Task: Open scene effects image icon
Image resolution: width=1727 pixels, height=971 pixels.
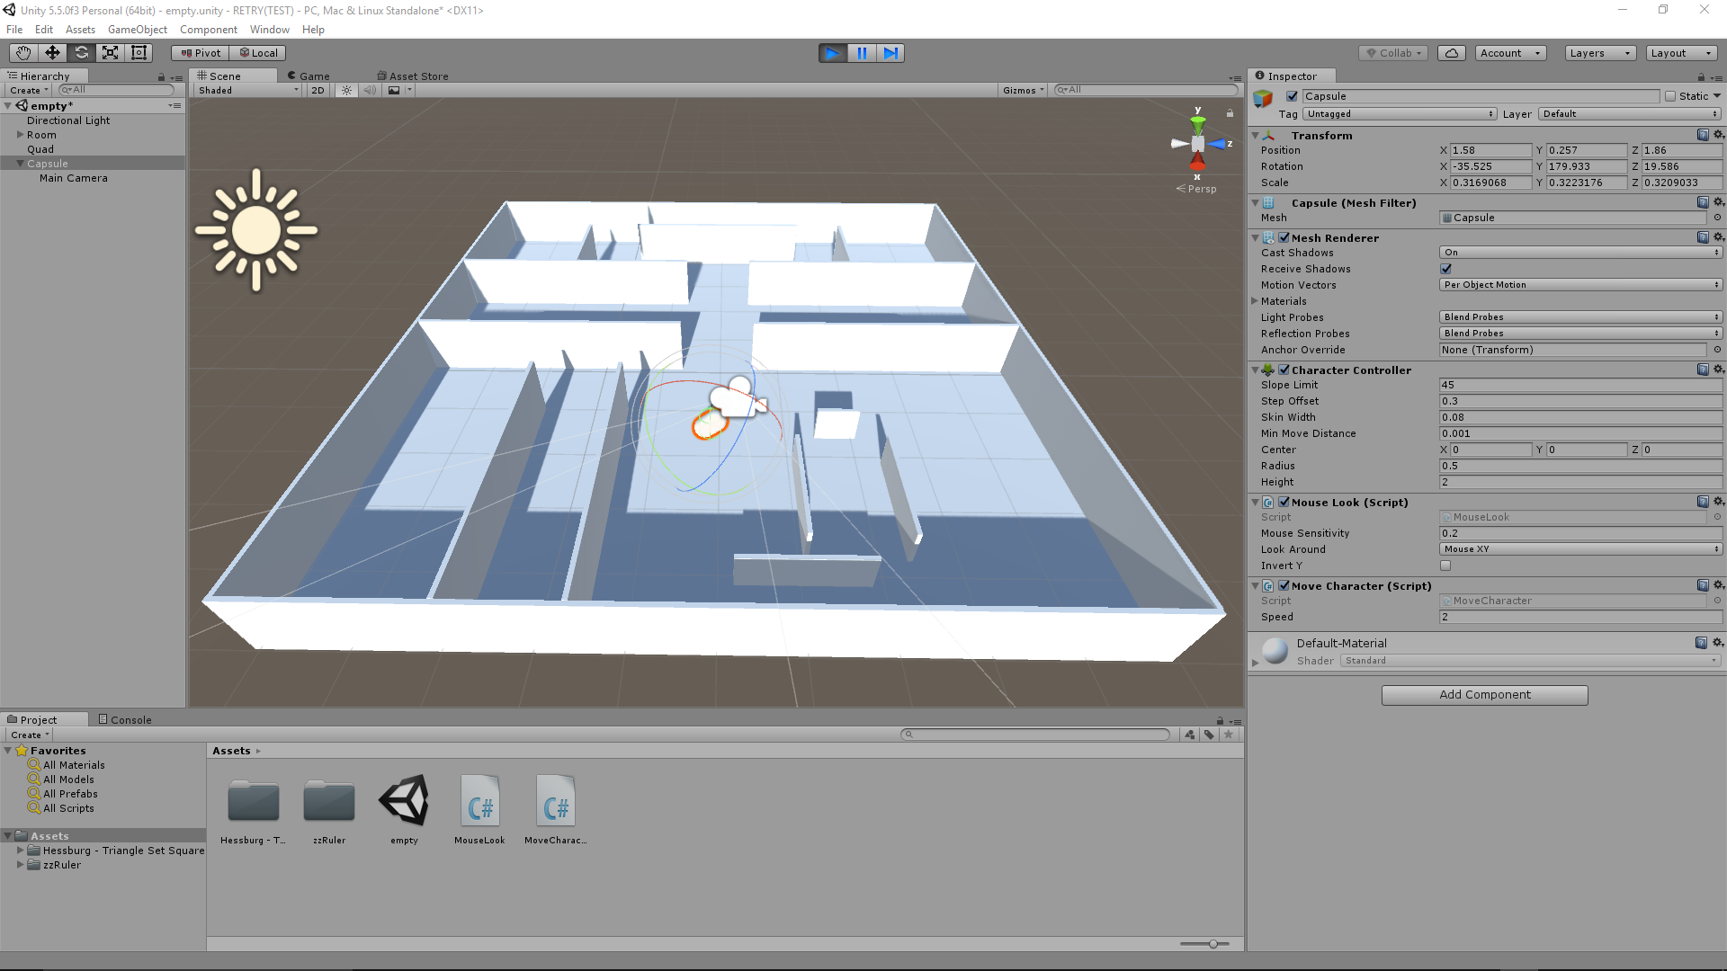Action: 394,90
